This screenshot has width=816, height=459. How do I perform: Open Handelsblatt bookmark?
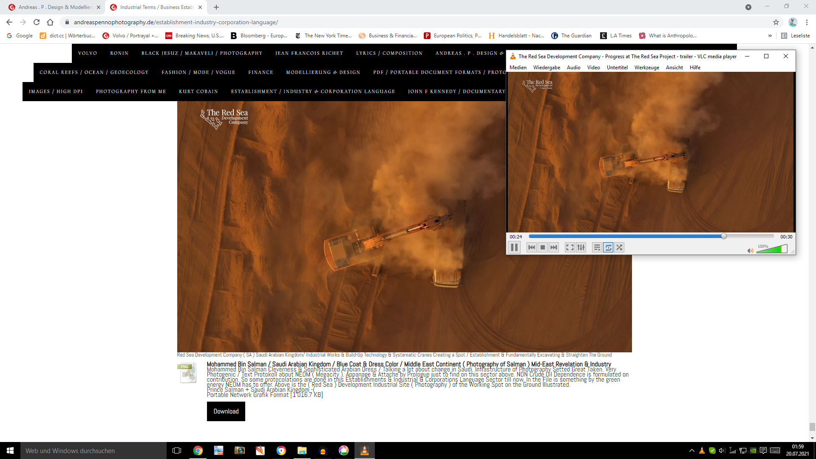point(516,36)
